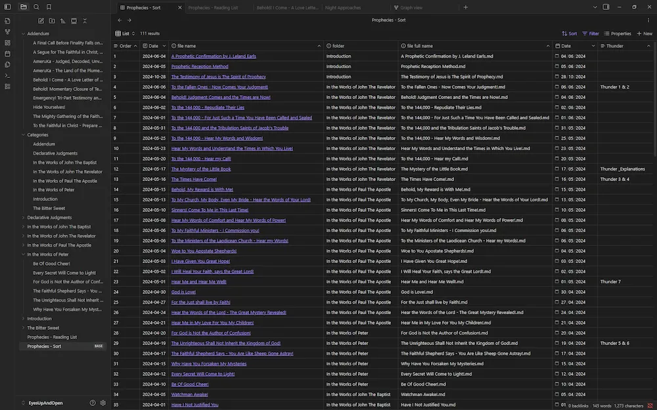The width and height of the screenshot is (657, 410).
Task: Toggle the left sidebar
Action: (8, 7)
